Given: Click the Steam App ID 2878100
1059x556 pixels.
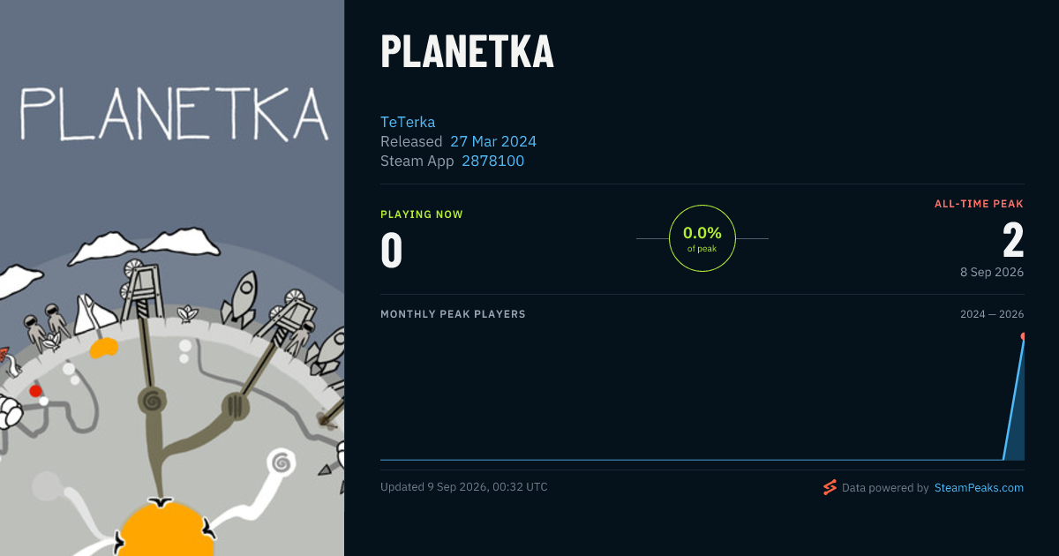Looking at the screenshot, I should point(493,161).
